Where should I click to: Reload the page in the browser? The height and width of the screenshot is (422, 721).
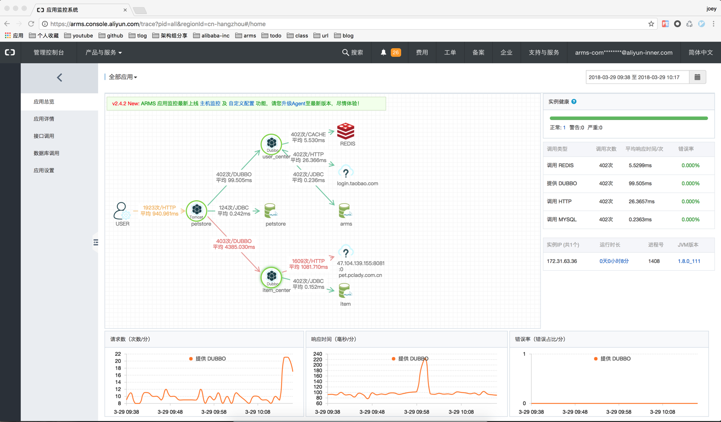coord(31,24)
